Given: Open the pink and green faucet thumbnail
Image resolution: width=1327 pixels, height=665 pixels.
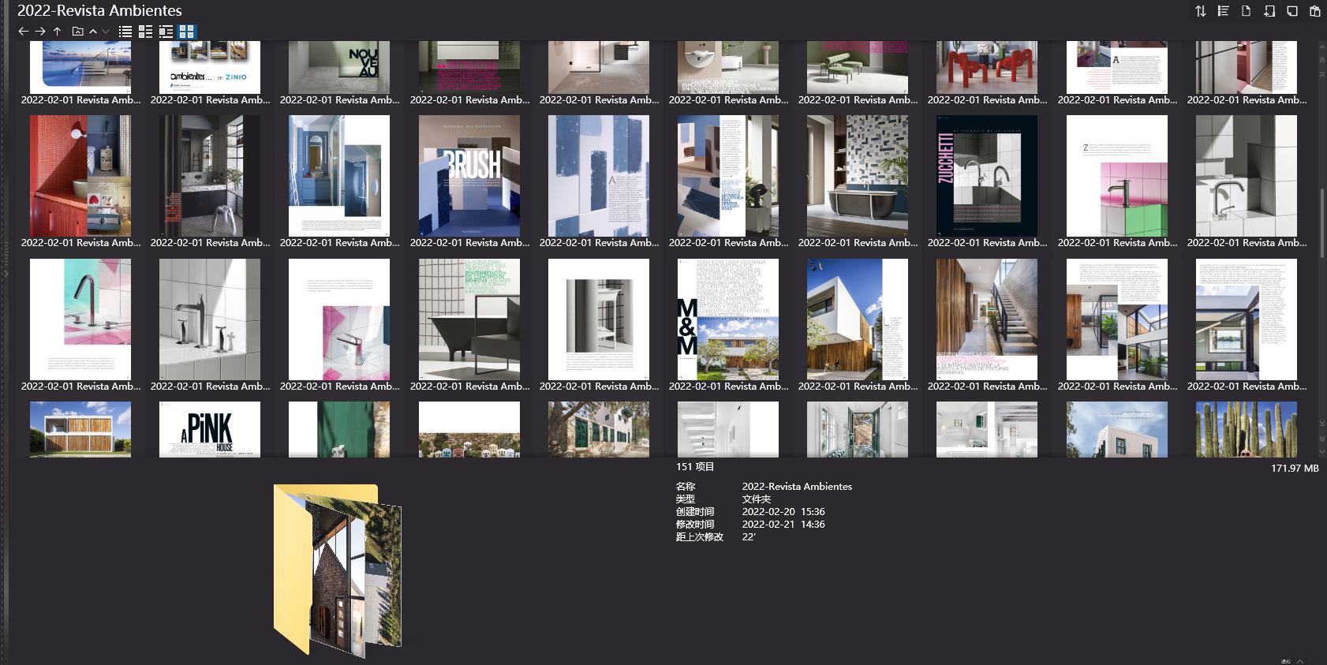Looking at the screenshot, I should pos(1117,176).
